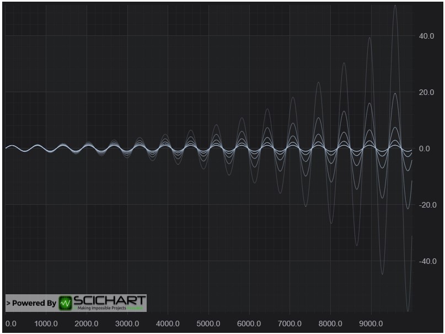Select the 3000.0 x-axis label

(127, 324)
